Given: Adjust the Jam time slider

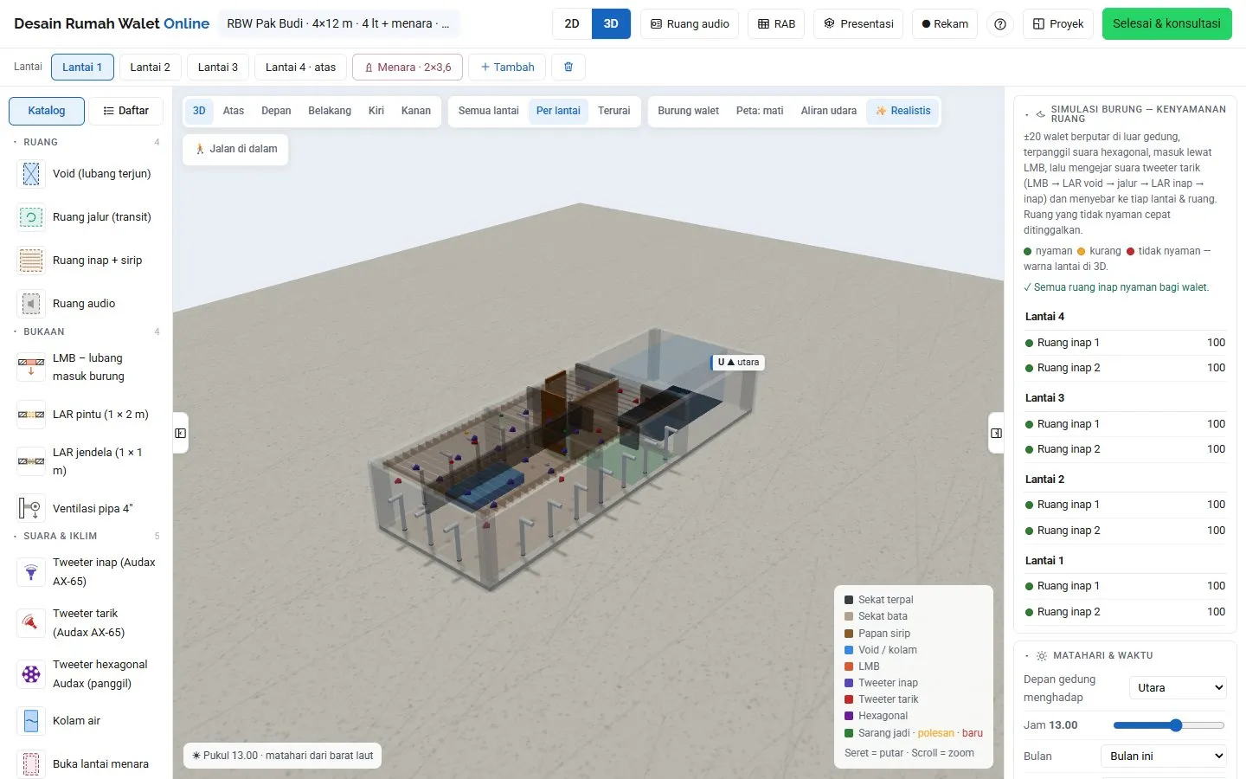Looking at the screenshot, I should click(x=1169, y=725).
